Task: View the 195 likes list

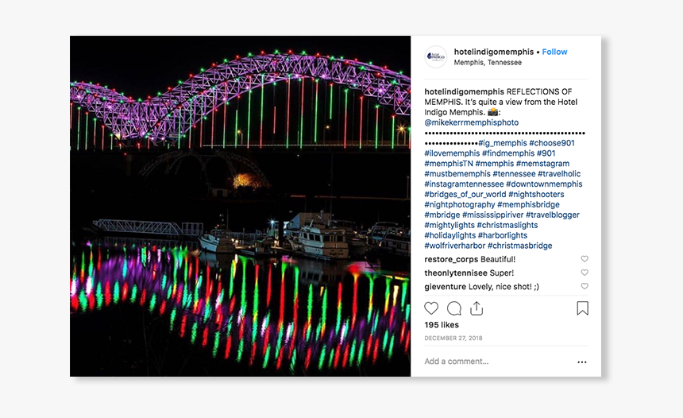Action: (442, 325)
